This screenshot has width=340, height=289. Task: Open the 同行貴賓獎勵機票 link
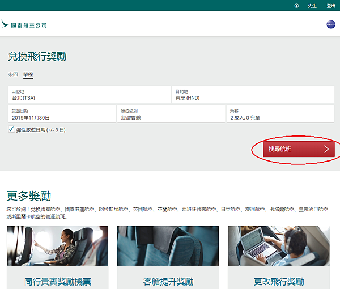(x=57, y=282)
